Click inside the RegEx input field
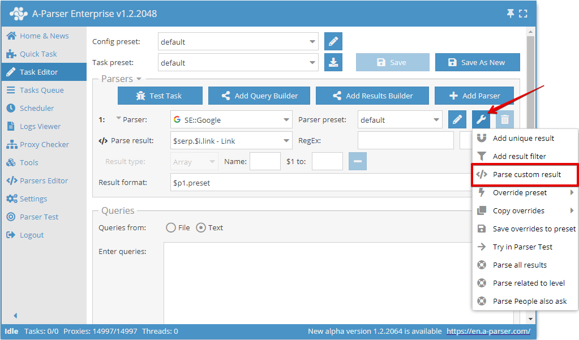This screenshot has width=579, height=340. point(405,140)
